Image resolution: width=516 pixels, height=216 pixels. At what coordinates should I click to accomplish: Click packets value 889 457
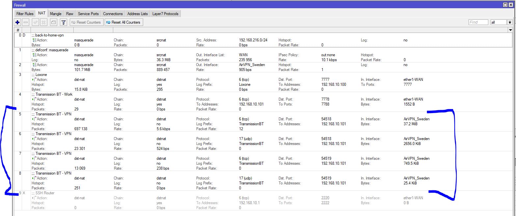tap(163, 70)
